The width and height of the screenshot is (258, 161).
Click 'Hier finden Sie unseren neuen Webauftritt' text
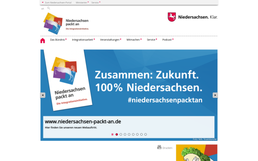pyautogui.click(x=71, y=128)
